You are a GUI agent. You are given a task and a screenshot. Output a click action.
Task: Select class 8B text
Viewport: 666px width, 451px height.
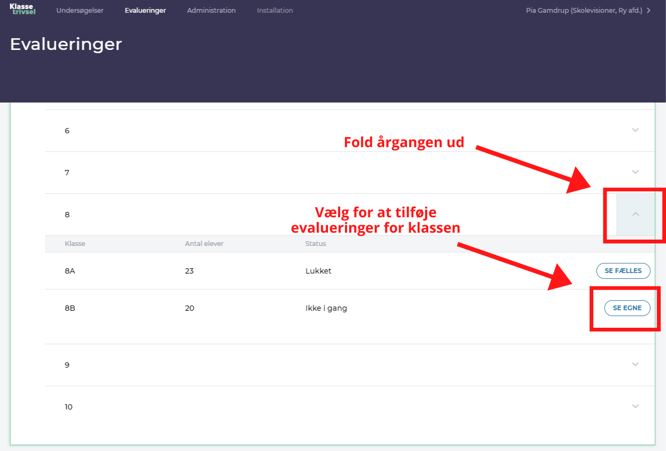click(x=70, y=308)
